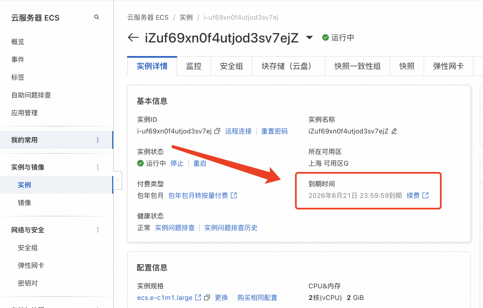Open the 实例问题排查历史 link
Image resolution: width=483 pixels, height=308 pixels.
231,228
